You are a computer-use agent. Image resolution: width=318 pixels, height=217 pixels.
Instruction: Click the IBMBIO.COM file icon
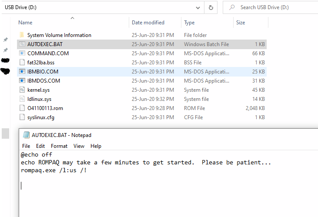(22, 72)
